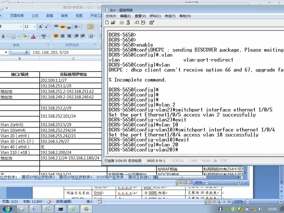Expand the Borders dropdown arrow in Excel

pos(18,36)
